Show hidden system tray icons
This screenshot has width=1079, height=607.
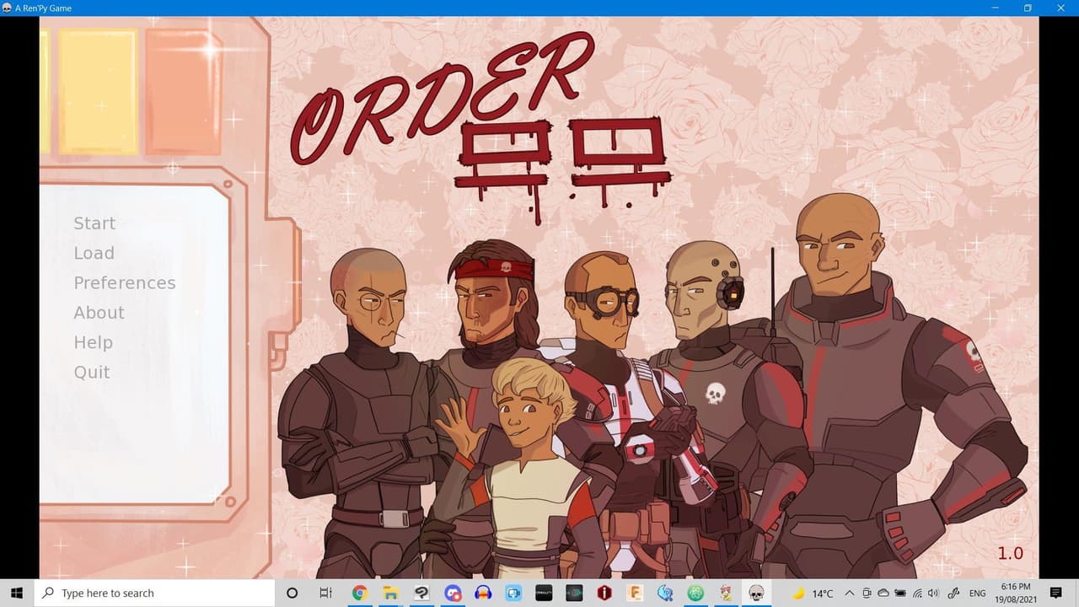(849, 594)
